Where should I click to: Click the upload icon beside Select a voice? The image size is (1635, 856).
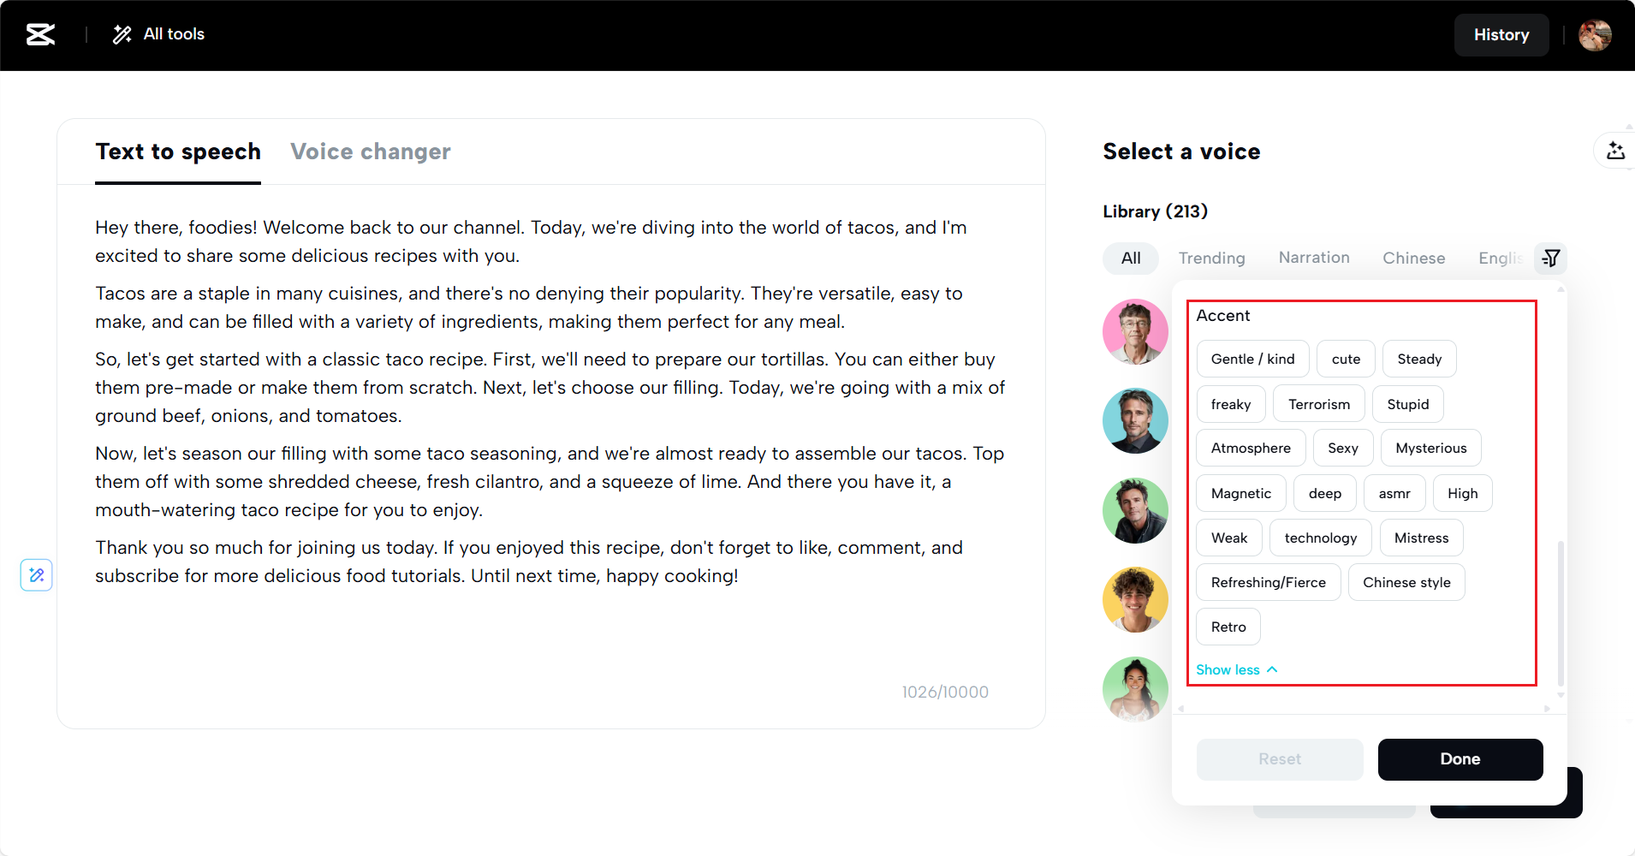[1615, 151]
